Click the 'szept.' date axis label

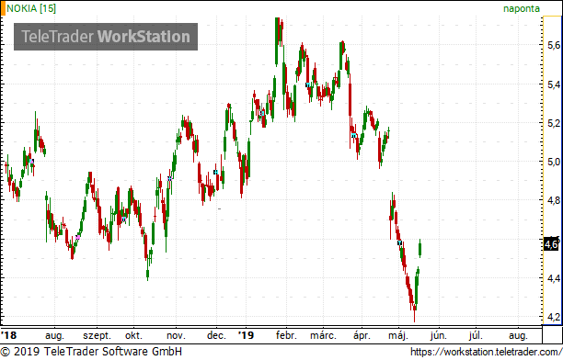[x=97, y=336]
